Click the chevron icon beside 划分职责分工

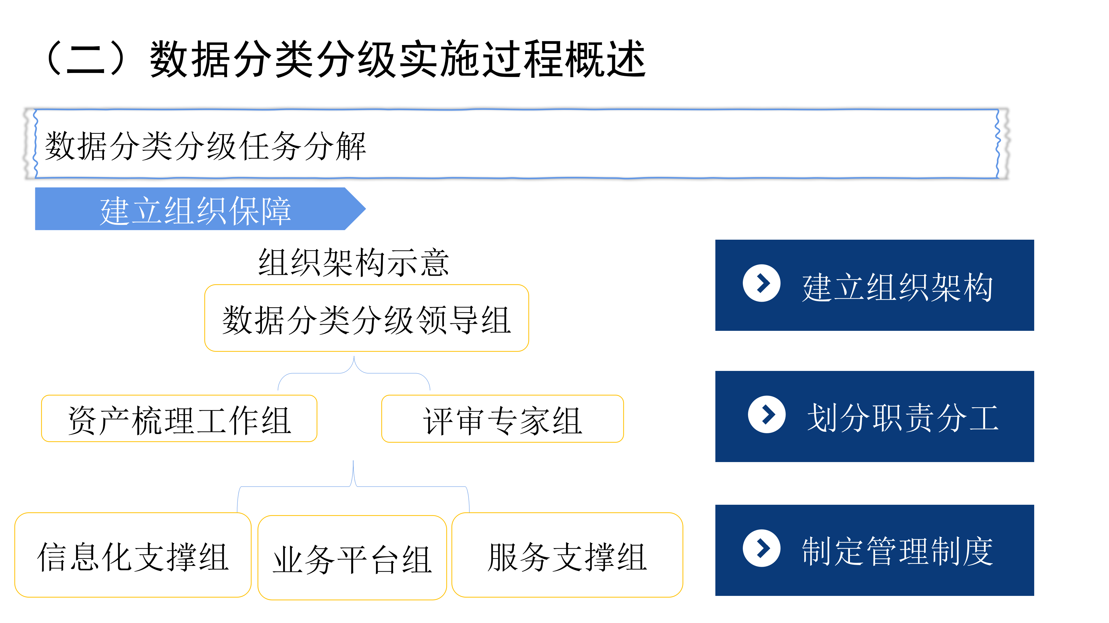(x=766, y=414)
